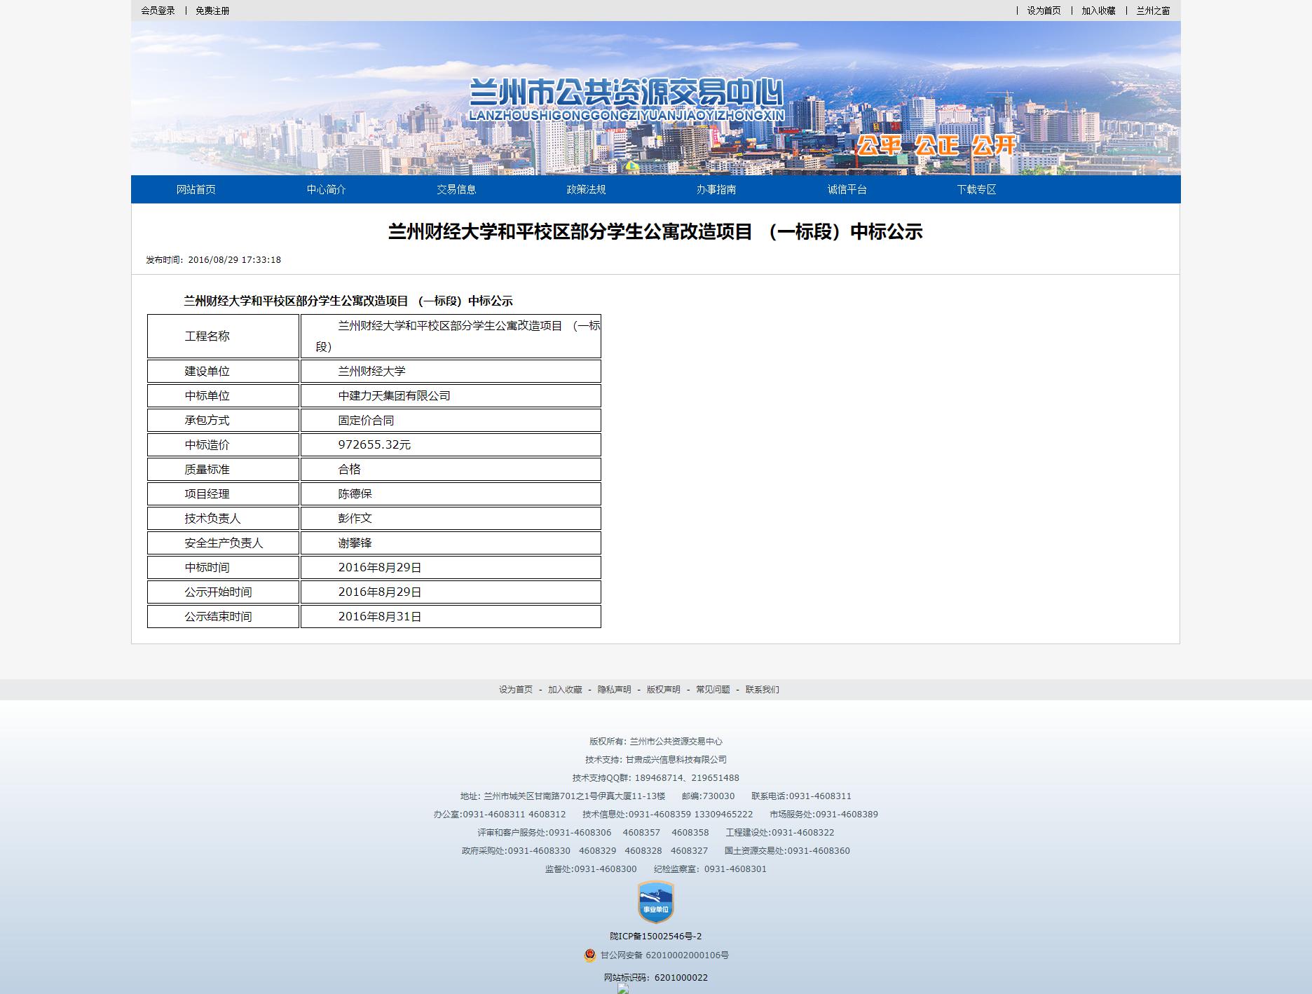Open the 诚信平台 menu item
The width and height of the screenshot is (1312, 994).
click(847, 189)
